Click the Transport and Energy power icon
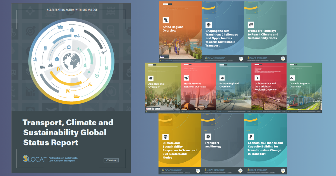 (x=208, y=137)
